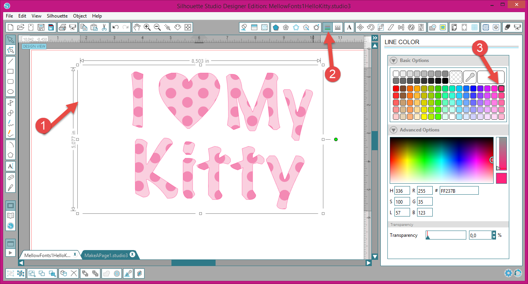Open preferences gear icon at bottom right
528x284 pixels.
(508, 273)
